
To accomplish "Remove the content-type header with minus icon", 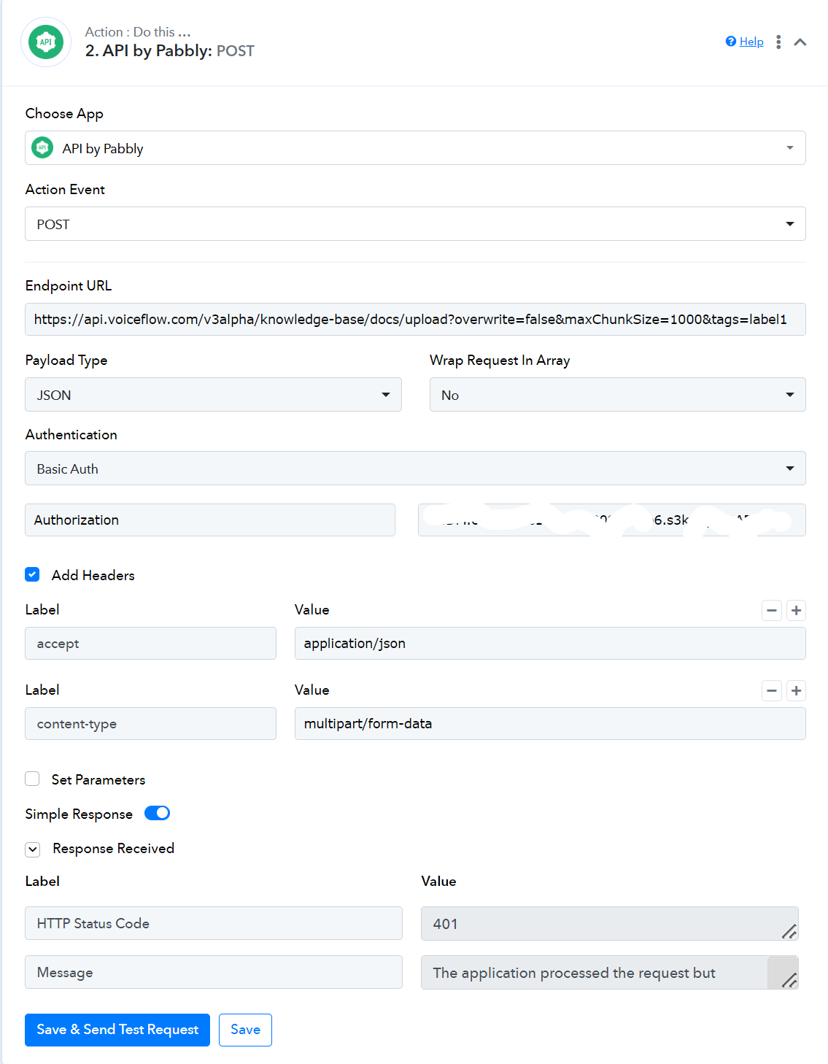I will [x=772, y=690].
